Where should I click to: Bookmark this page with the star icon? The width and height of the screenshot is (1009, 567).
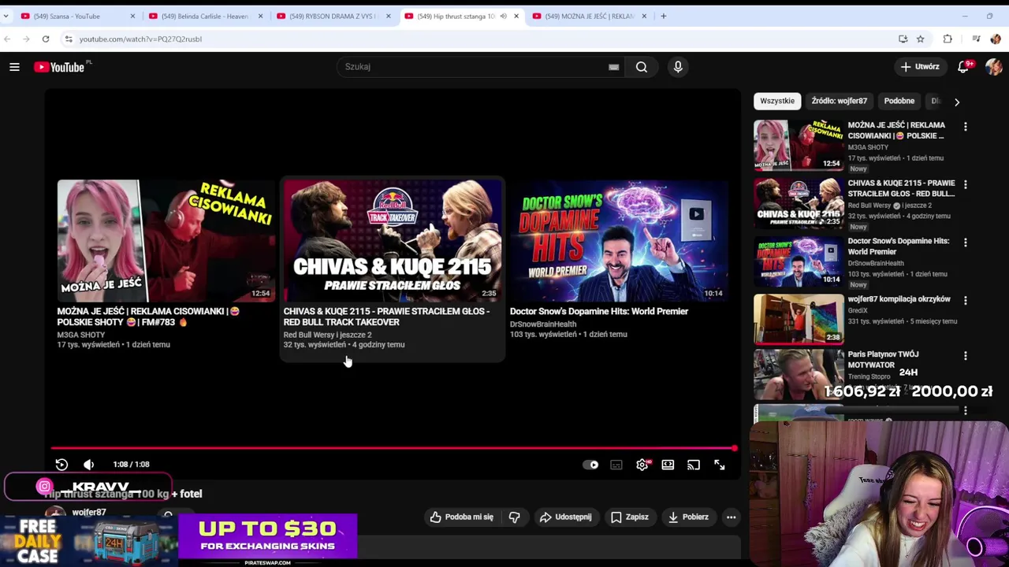pyautogui.click(x=920, y=39)
